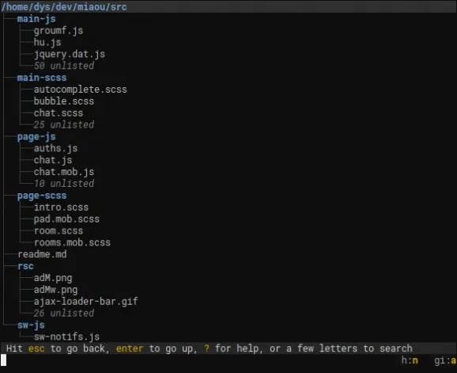Select readme.md file

click(x=42, y=254)
